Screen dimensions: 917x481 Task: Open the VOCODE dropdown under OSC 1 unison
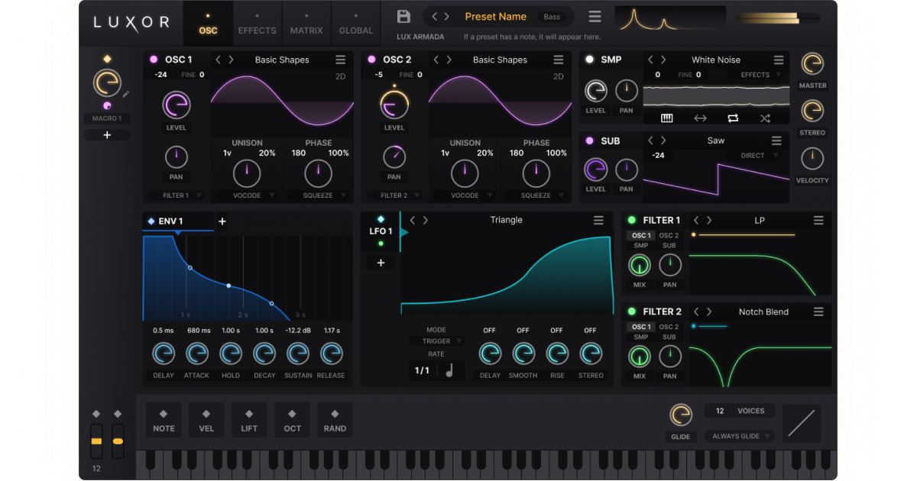click(246, 195)
